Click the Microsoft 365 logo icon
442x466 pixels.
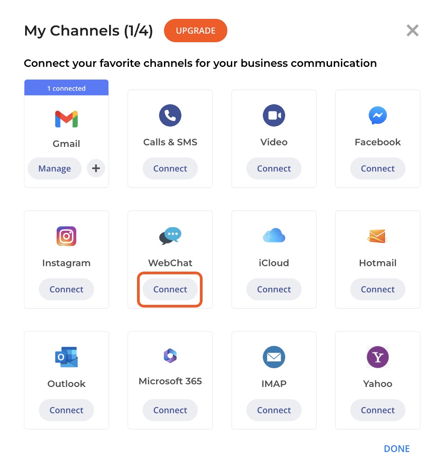(170, 356)
